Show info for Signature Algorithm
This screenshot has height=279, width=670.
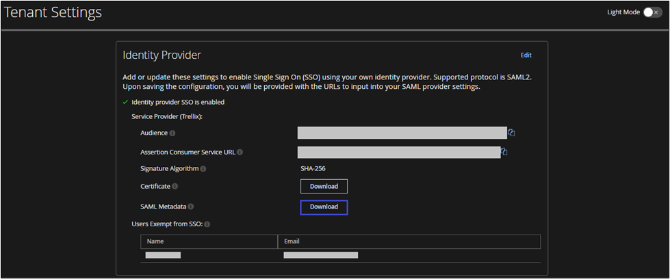click(x=204, y=169)
